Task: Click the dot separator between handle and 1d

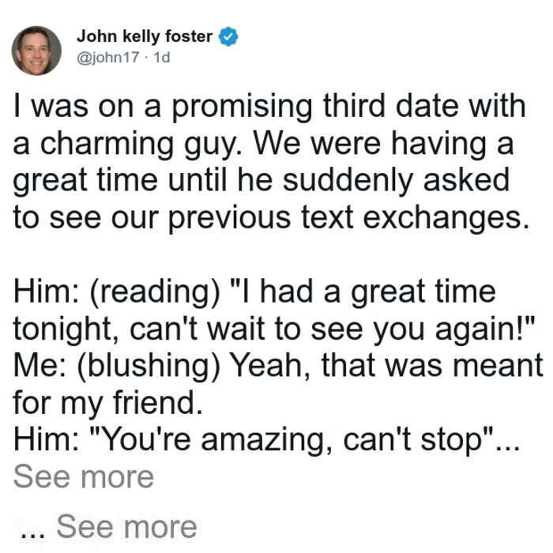Action: pos(147,58)
